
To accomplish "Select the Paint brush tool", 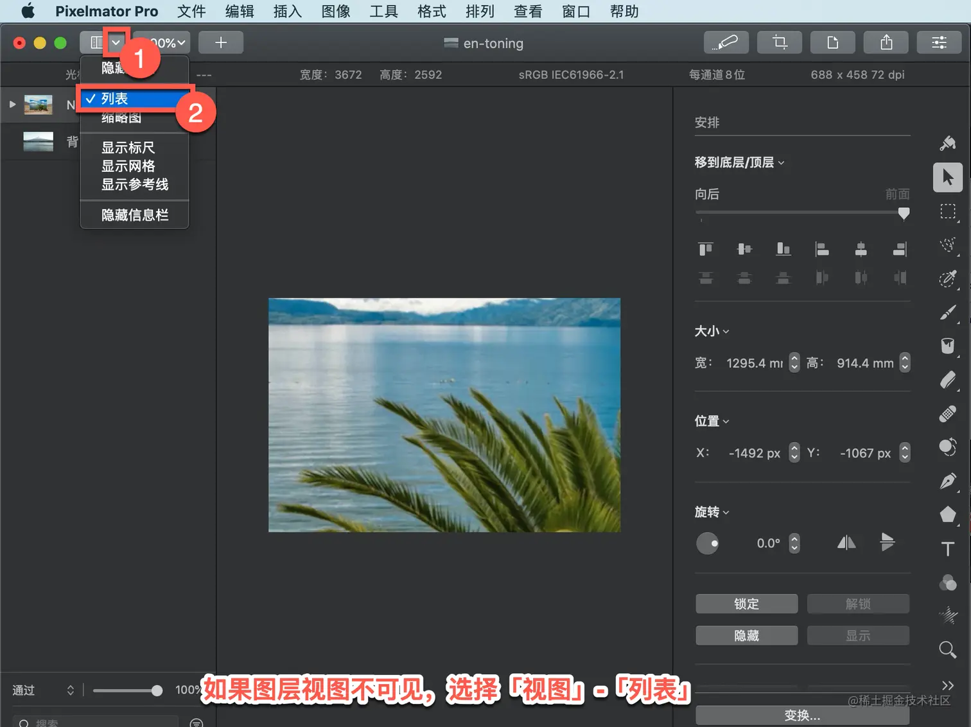I will click(948, 312).
